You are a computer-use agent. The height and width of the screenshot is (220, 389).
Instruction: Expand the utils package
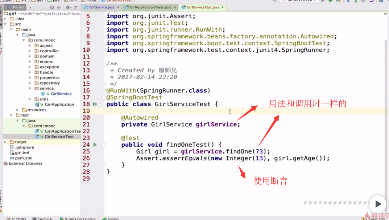(30, 99)
